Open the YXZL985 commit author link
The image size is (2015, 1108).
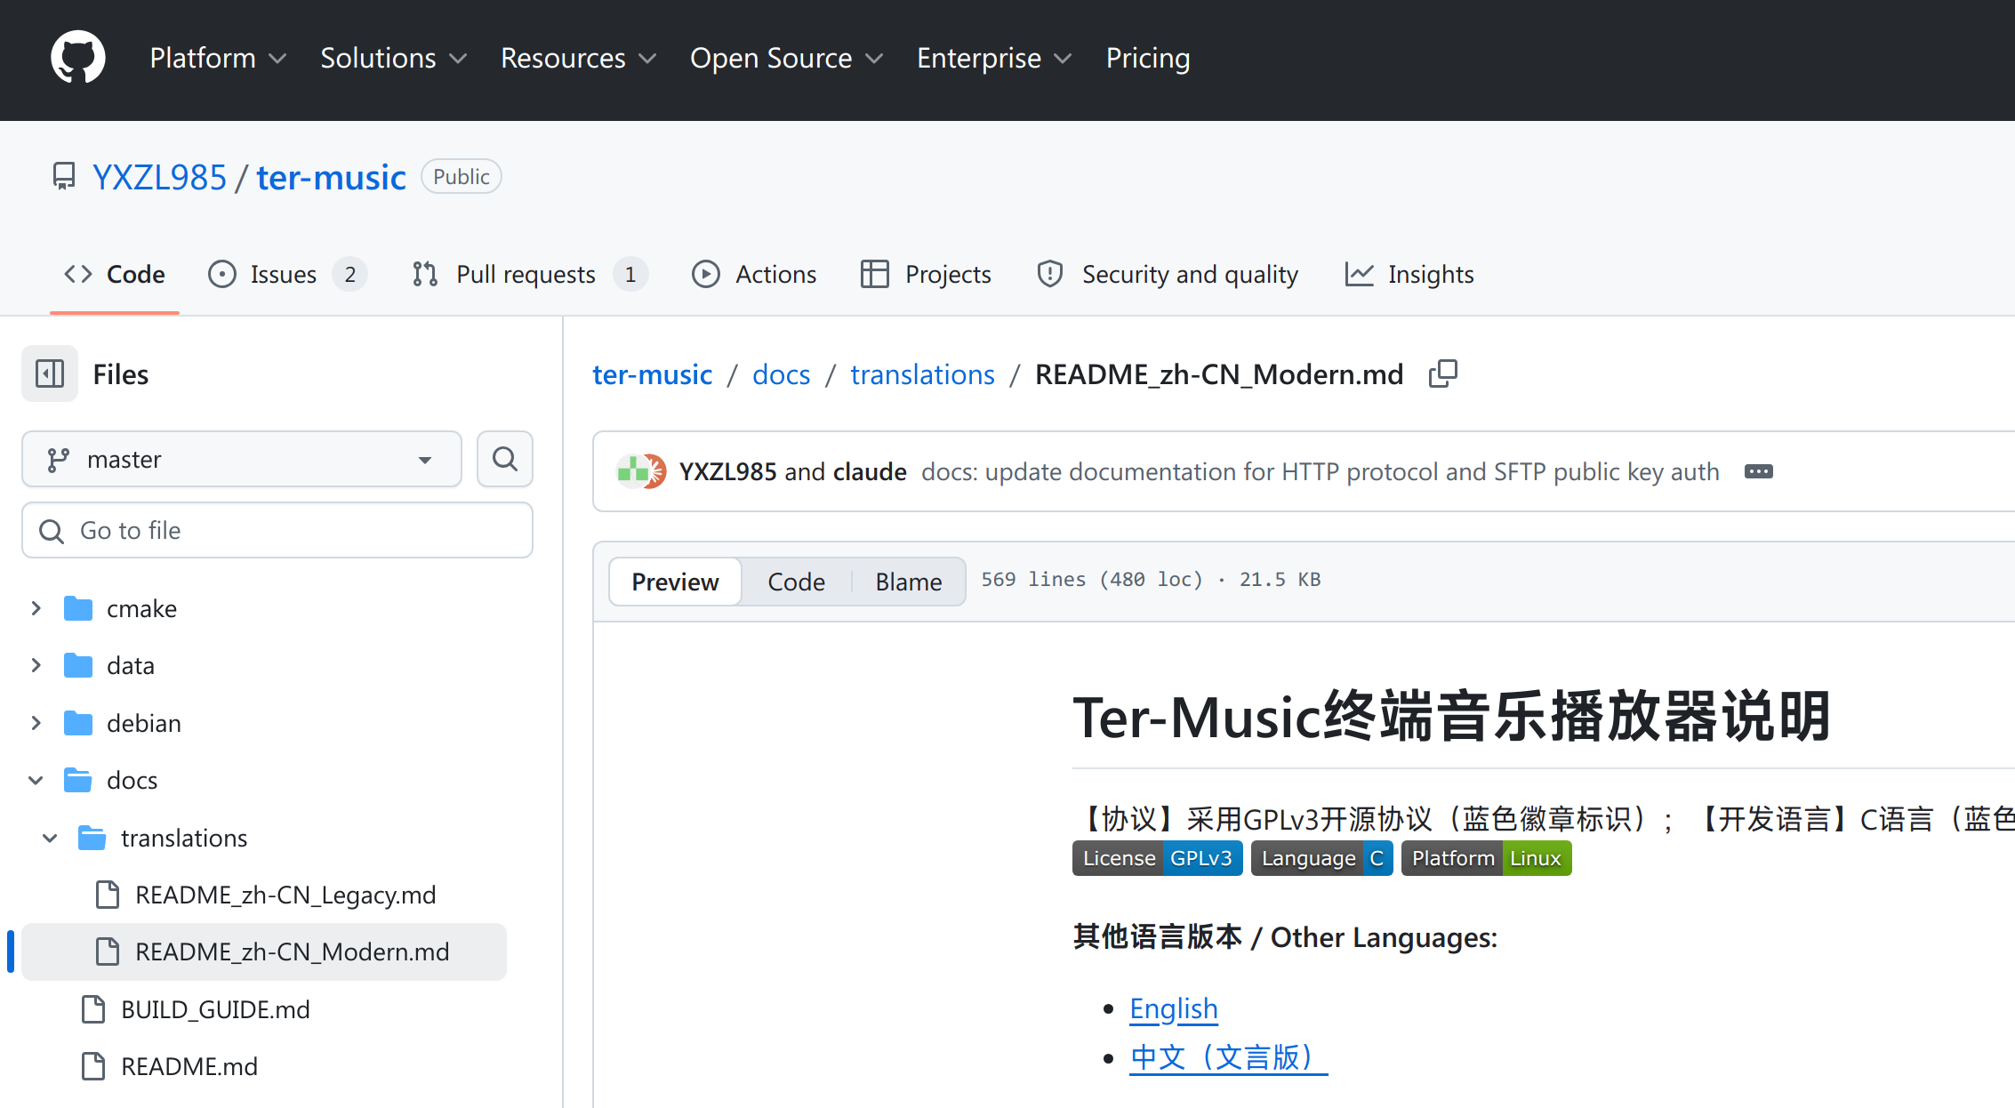[x=727, y=471]
